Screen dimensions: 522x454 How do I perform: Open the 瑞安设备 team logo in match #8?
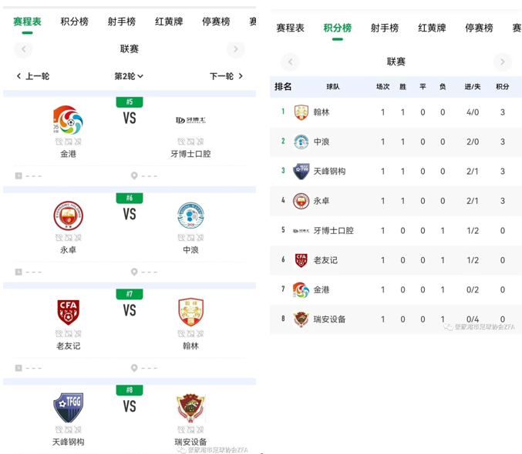[190, 408]
